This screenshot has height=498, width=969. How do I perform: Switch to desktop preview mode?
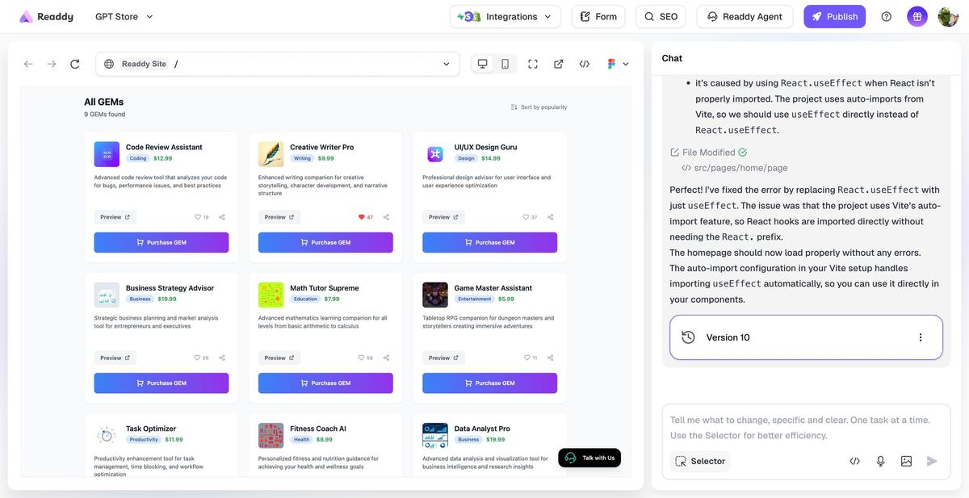483,64
